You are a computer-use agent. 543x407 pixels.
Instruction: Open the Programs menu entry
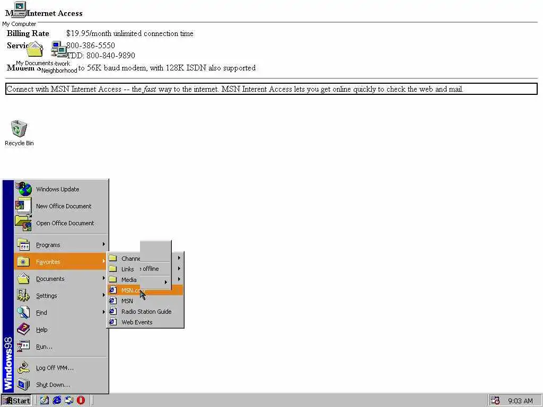pos(62,245)
